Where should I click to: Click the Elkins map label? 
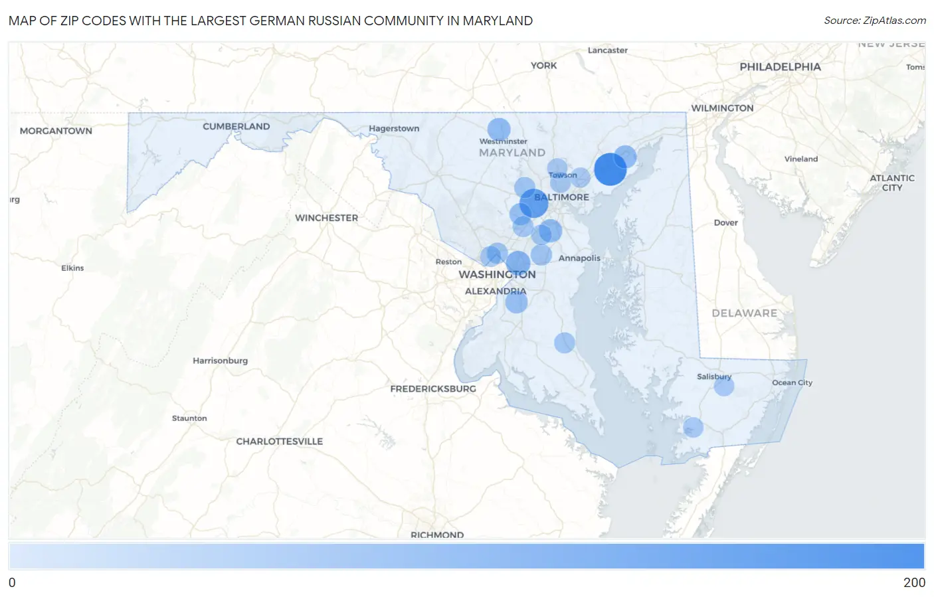72,268
